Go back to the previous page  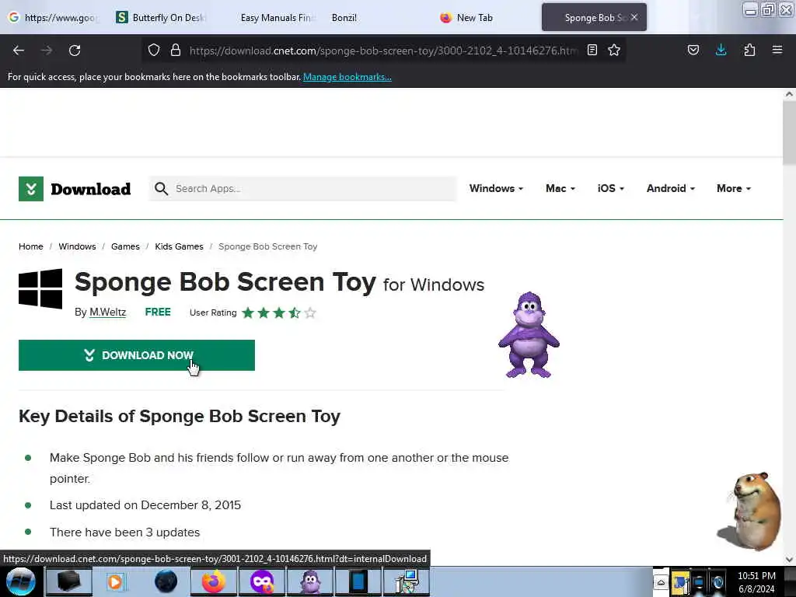pos(19,51)
